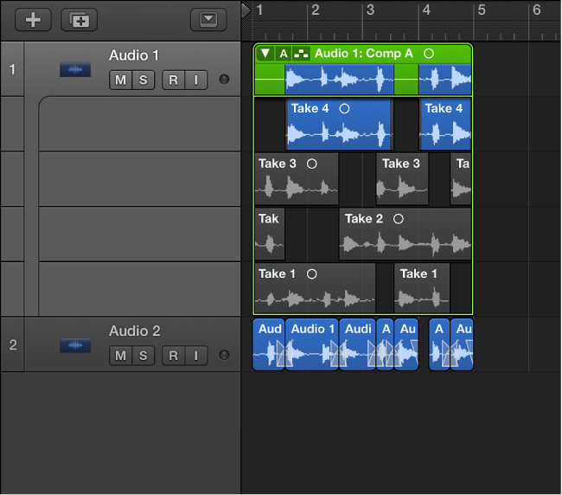Image resolution: width=562 pixels, height=495 pixels.
Task: Select the first Take 4 region
Action: coord(338,125)
